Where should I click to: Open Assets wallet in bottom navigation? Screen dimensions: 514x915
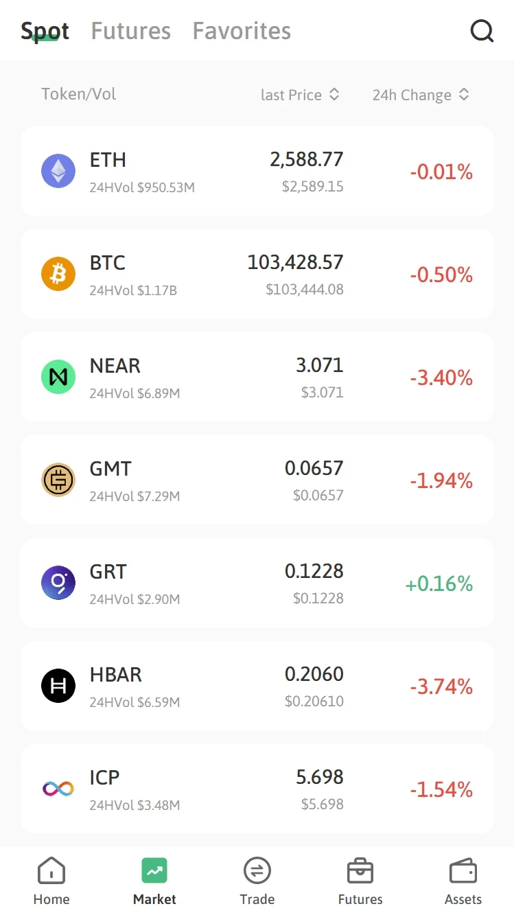pos(463,881)
